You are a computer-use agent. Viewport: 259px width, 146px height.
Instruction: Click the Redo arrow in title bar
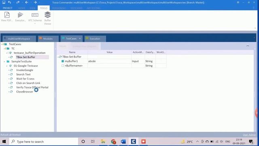(x=18, y=2)
